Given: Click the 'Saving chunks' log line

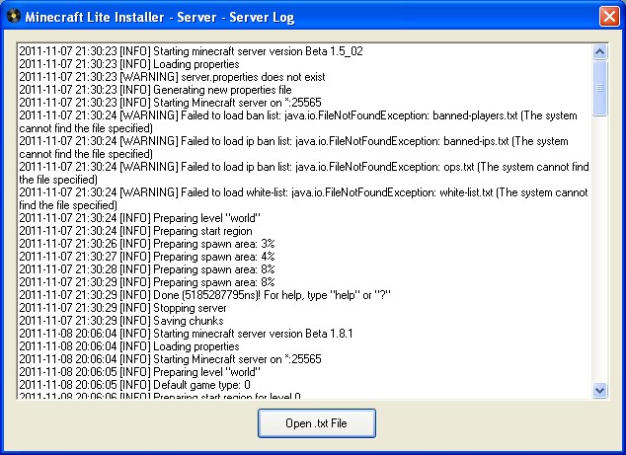Looking at the screenshot, I should coord(121,321).
